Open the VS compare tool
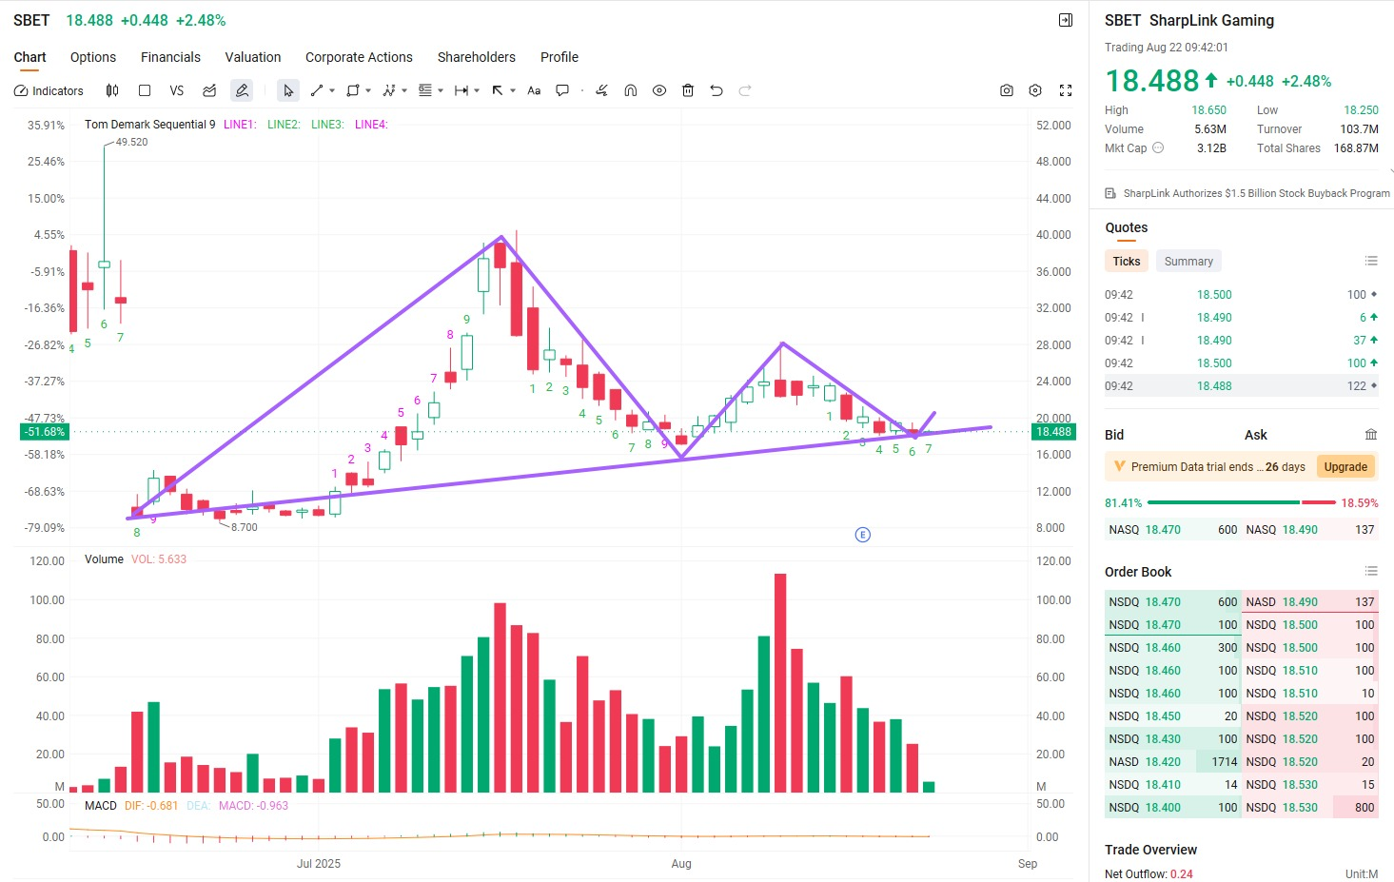Image resolution: width=1394 pixels, height=882 pixels. (176, 91)
